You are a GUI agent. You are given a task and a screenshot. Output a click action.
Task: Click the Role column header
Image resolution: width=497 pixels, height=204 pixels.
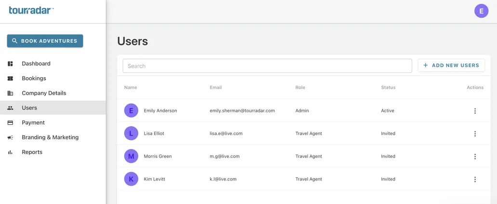click(x=300, y=87)
